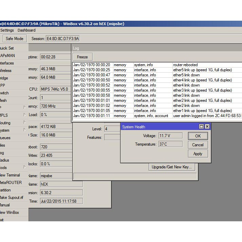Expand the MPLS submenu arrow
This screenshot has width=242, height=242.
(x=24, y=115)
